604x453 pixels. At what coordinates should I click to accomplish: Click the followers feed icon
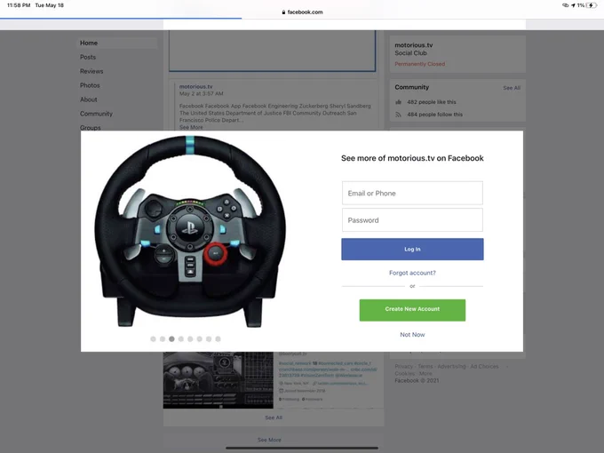point(398,115)
